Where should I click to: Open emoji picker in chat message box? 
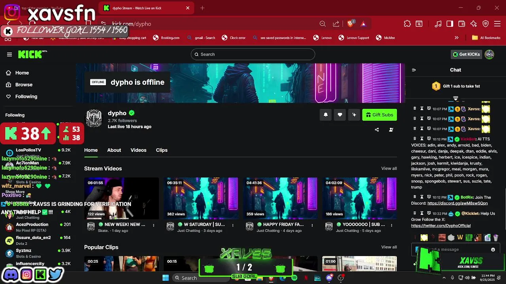[493, 249]
